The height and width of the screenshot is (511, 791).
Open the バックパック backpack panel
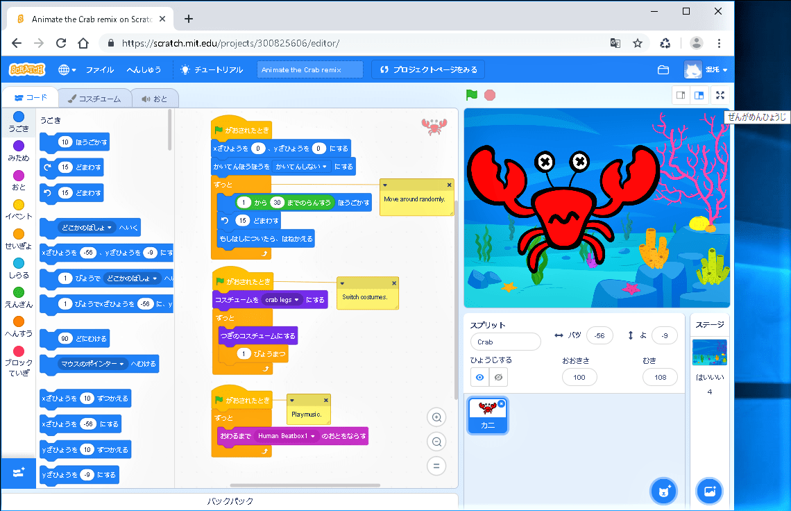click(x=230, y=501)
